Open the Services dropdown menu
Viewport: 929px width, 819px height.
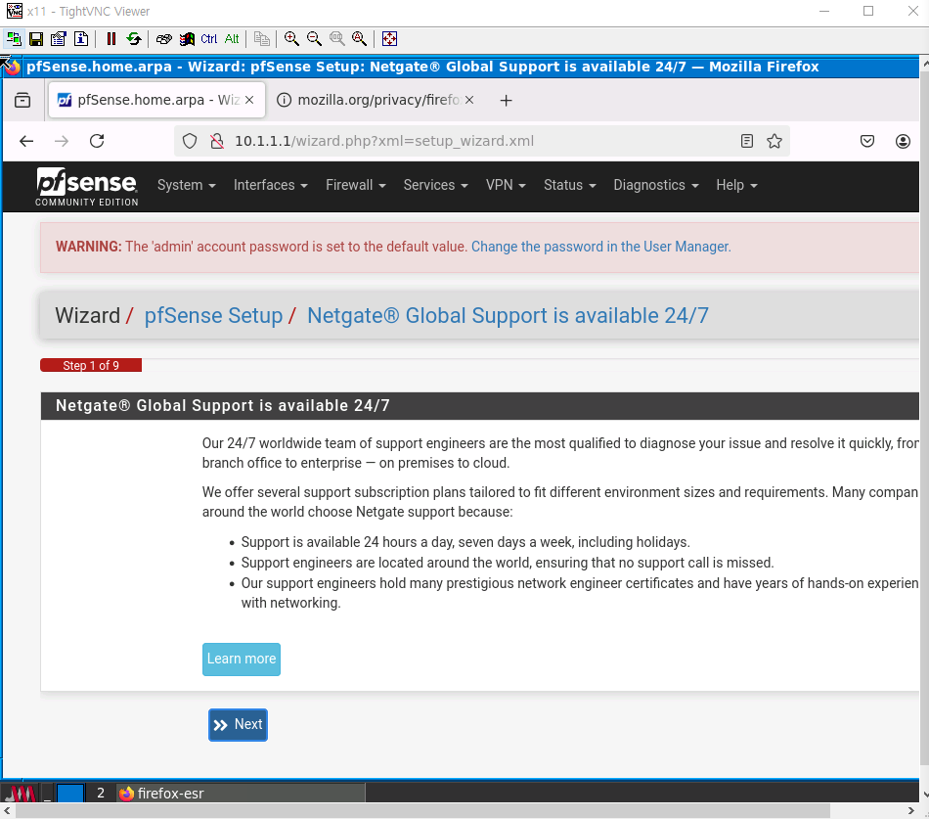pos(435,186)
